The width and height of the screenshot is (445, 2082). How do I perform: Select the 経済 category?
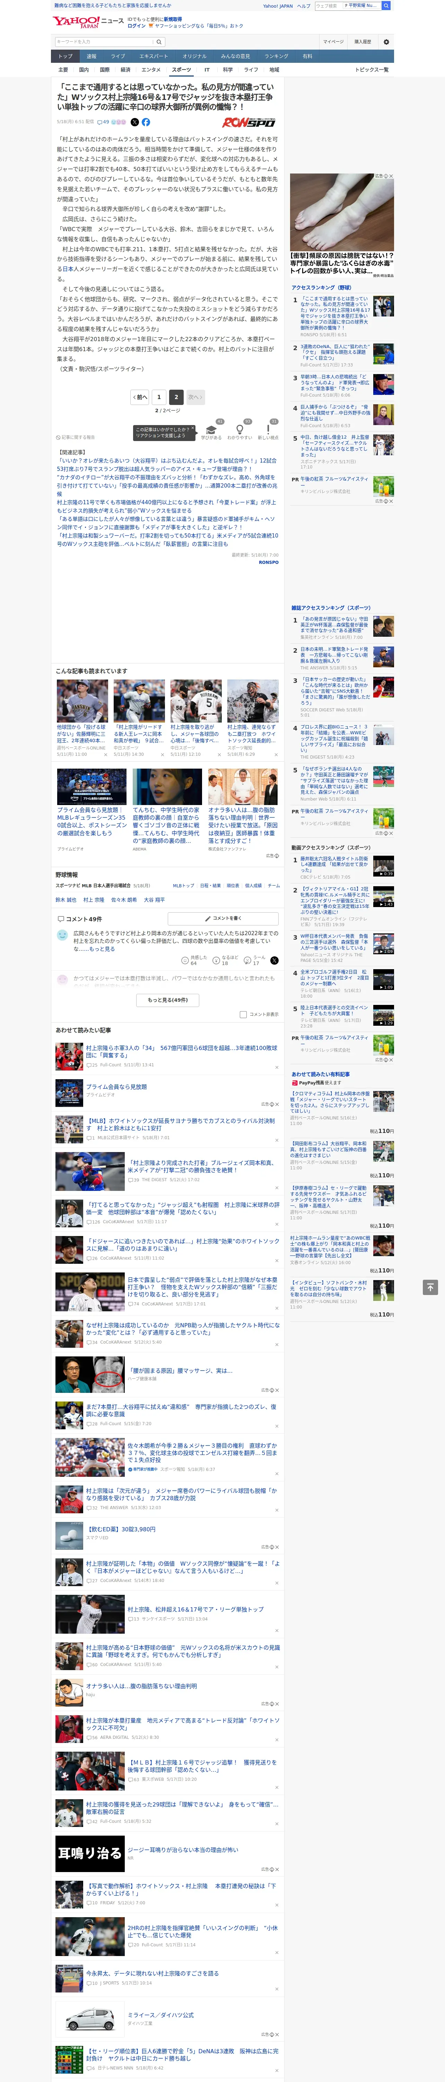(125, 69)
